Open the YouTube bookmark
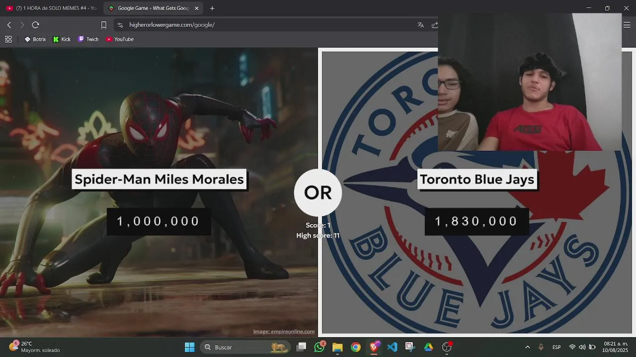The image size is (636, 357). [120, 39]
